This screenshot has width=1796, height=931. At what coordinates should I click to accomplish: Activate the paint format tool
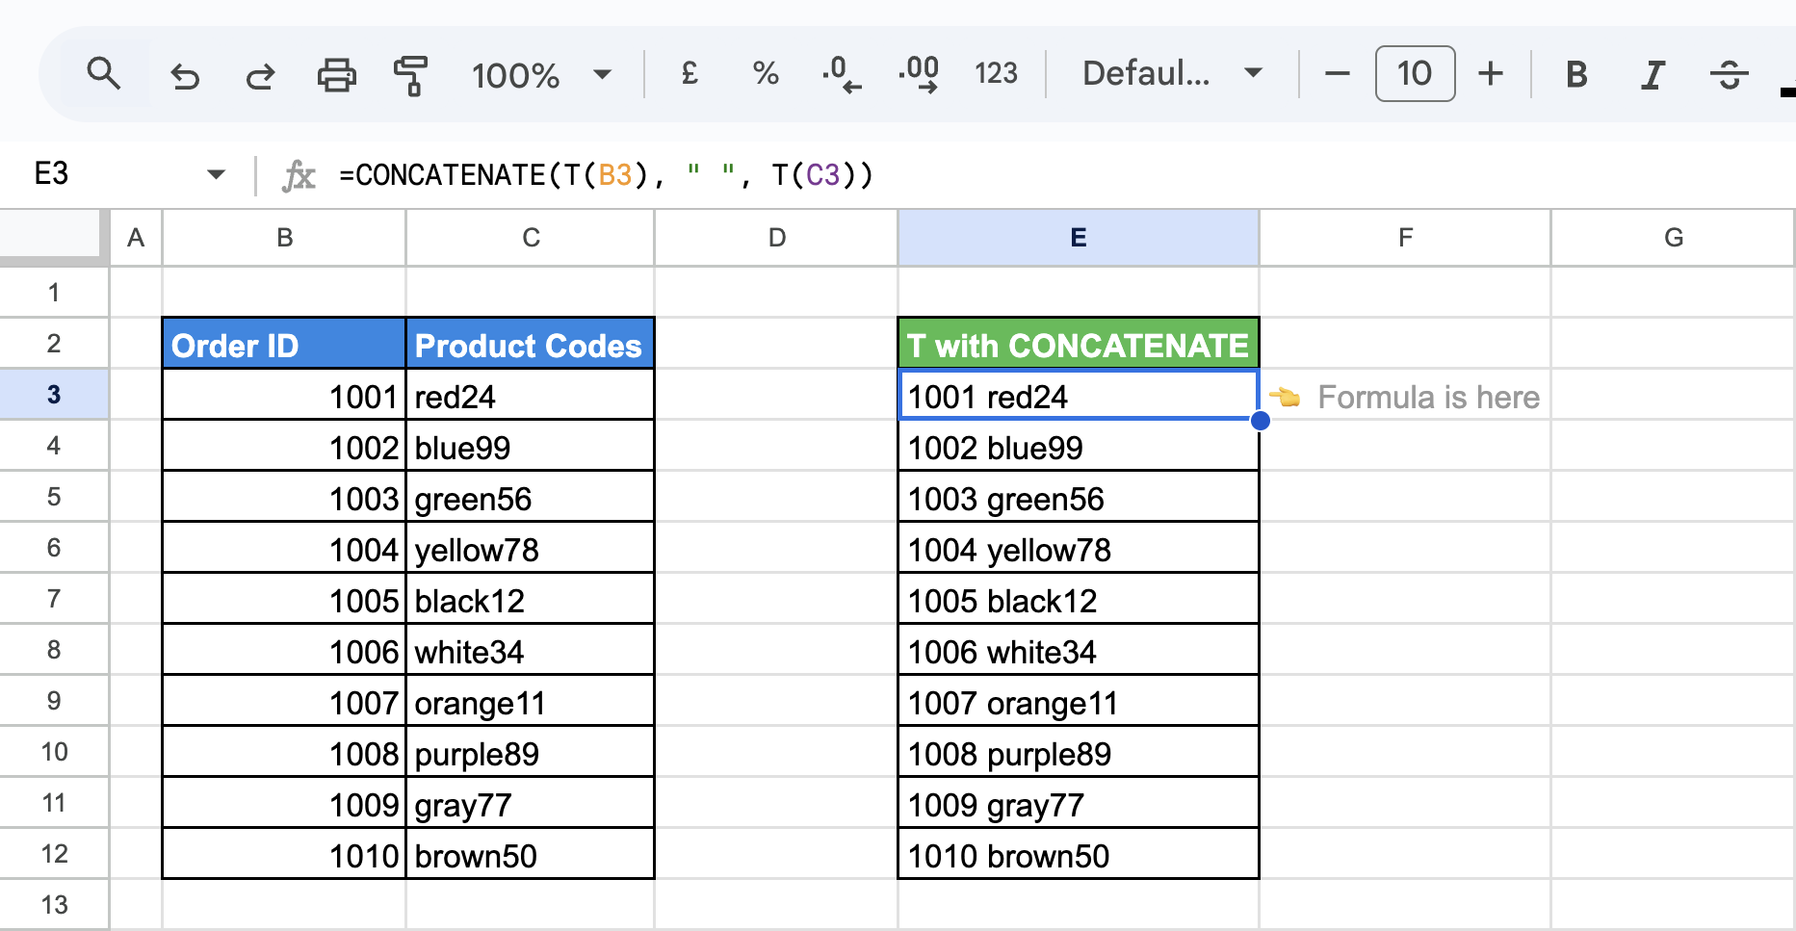point(411,74)
